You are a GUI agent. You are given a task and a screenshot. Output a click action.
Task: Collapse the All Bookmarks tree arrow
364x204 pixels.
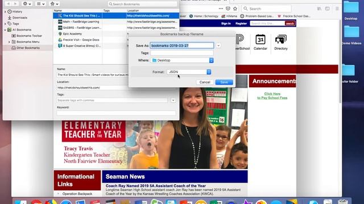[x=5, y=29]
